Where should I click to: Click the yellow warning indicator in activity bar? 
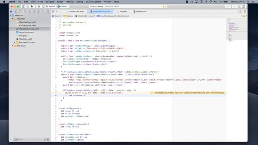point(164,6)
